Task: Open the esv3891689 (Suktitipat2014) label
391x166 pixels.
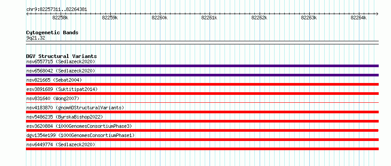Action: coord(62,89)
